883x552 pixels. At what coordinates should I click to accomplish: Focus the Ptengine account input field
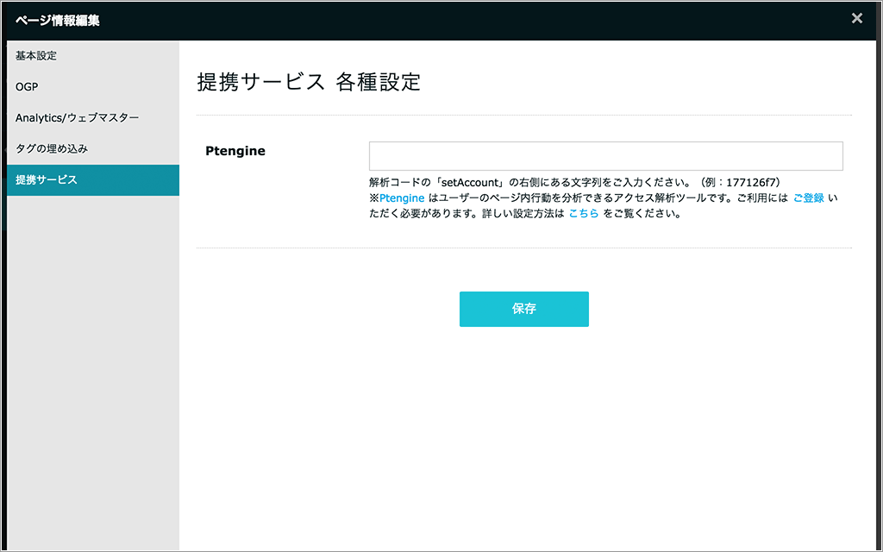[606, 156]
